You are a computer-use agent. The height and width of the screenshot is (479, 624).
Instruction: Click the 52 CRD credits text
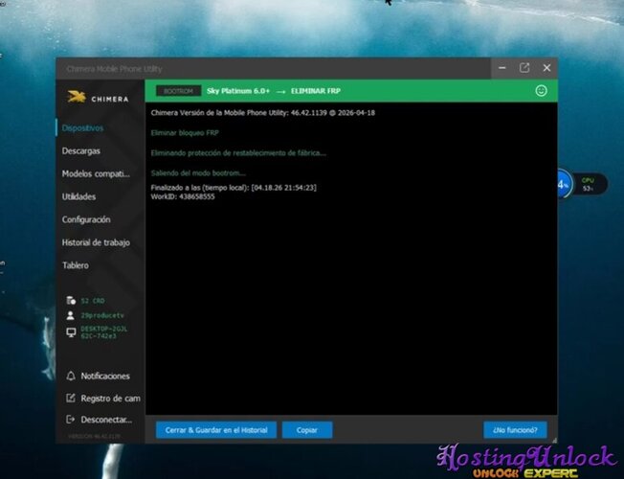[93, 301]
